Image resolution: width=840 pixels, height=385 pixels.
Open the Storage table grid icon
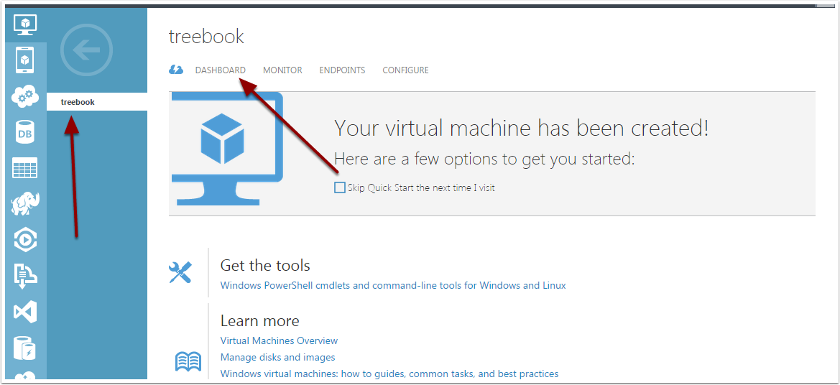(25, 167)
